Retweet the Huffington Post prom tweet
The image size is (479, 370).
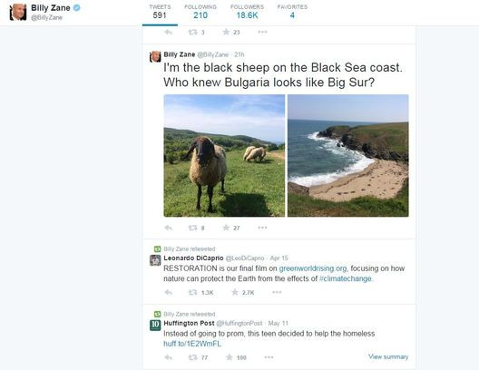coord(192,357)
